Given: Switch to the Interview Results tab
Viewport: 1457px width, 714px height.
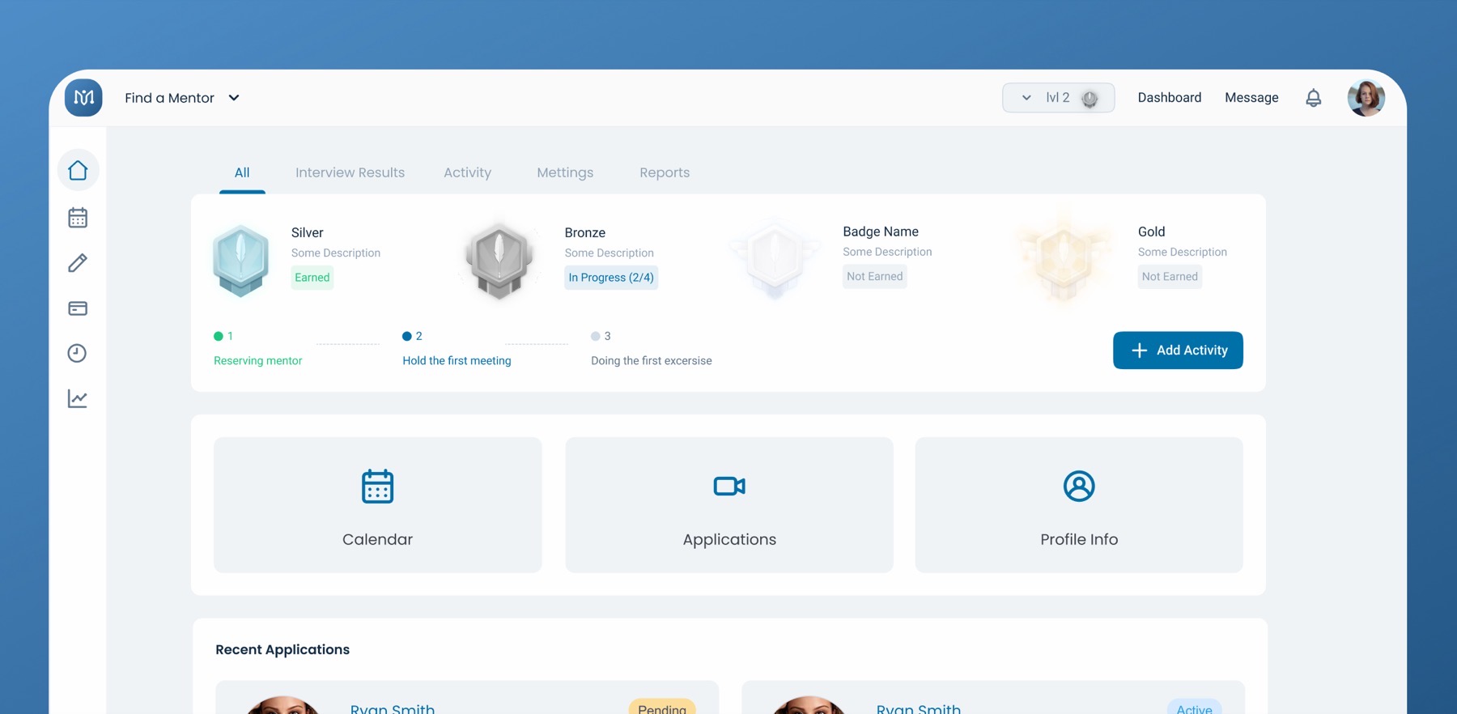Looking at the screenshot, I should [350, 172].
